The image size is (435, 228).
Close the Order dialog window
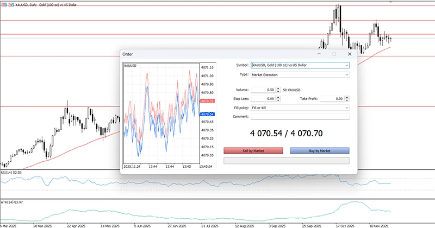[350, 54]
